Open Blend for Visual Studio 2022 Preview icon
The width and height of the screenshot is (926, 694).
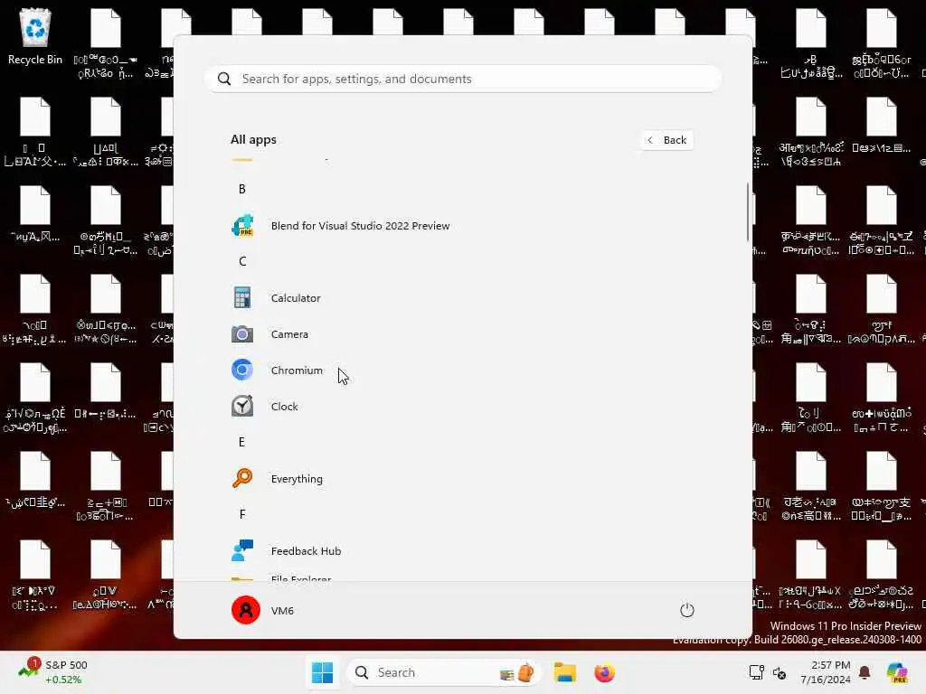coord(242,225)
